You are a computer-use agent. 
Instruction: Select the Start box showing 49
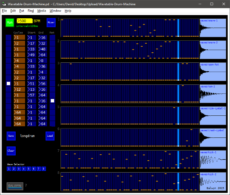[x=32, y=55]
